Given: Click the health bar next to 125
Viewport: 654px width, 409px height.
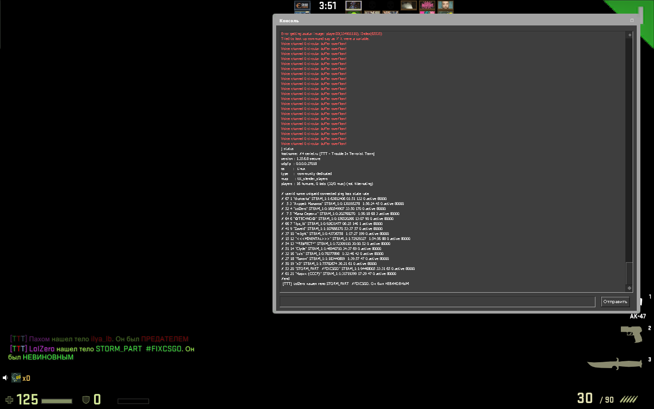Looking at the screenshot, I should point(57,401).
